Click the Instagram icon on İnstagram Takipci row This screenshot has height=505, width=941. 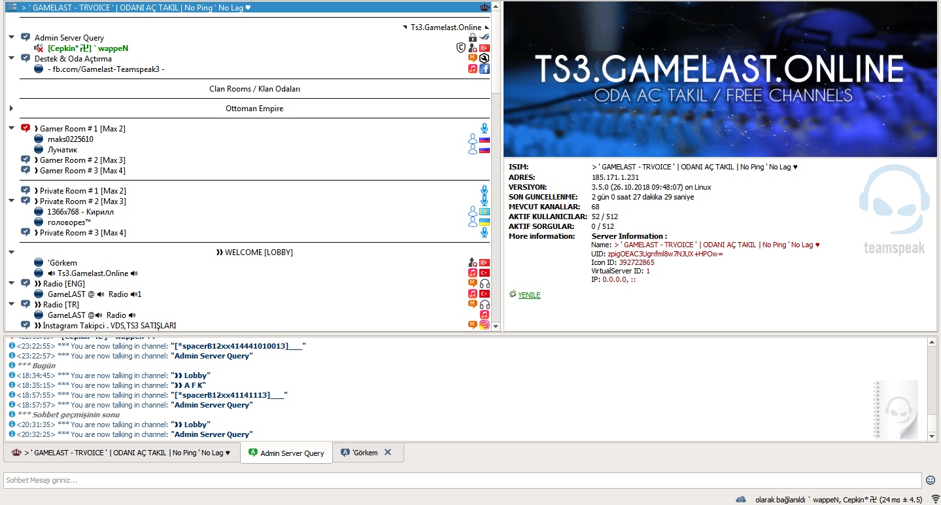click(485, 325)
